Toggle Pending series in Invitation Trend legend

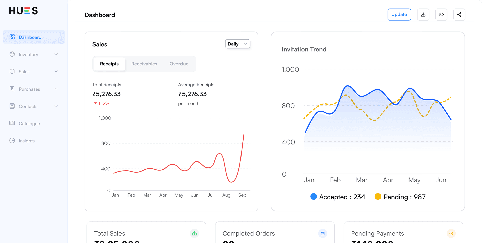[400, 197]
